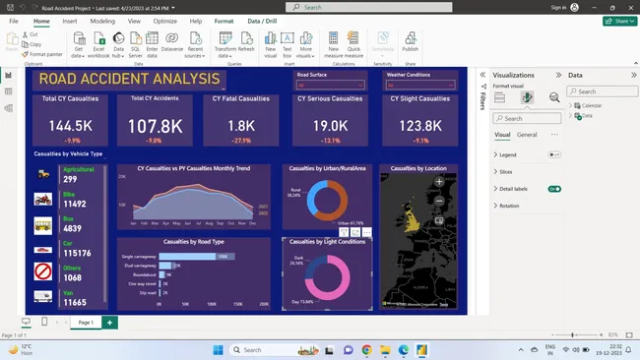This screenshot has height=360, width=640.
Task: Click in the Data pane search field
Action: [602, 91]
